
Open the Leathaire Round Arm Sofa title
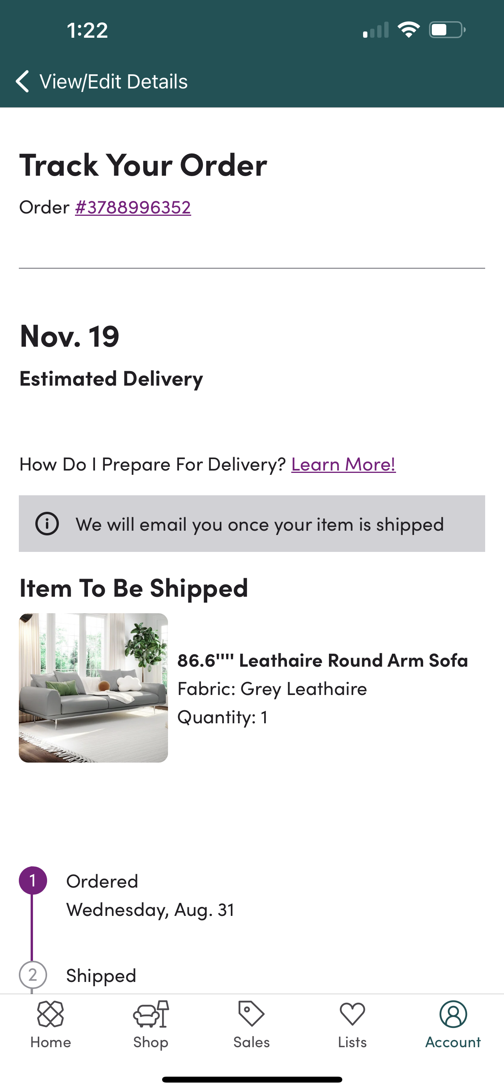[323, 660]
